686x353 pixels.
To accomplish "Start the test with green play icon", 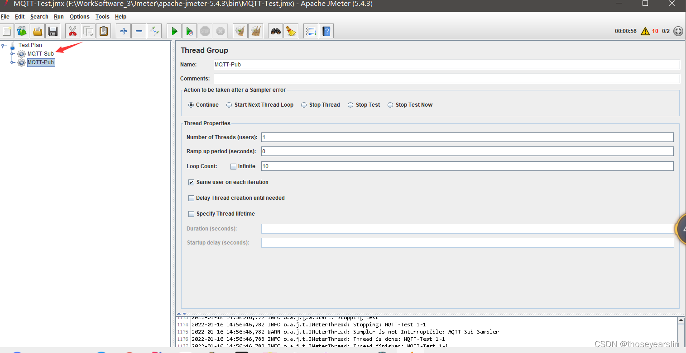I will [174, 31].
